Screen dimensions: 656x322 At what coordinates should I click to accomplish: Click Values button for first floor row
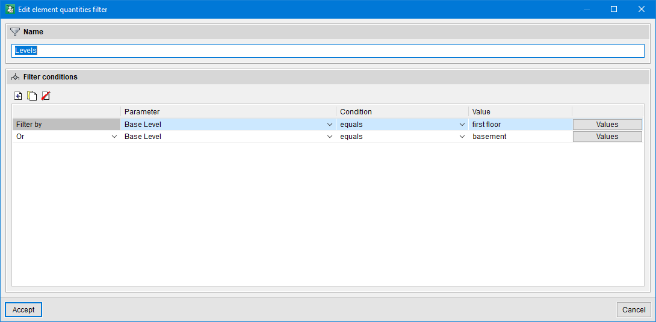click(607, 125)
